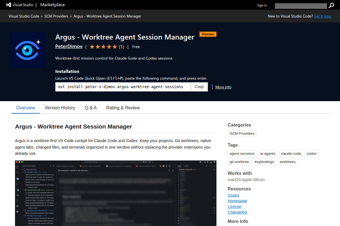Click the Argus eye extension icon
The height and width of the screenshot is (226, 340).
(27, 50)
